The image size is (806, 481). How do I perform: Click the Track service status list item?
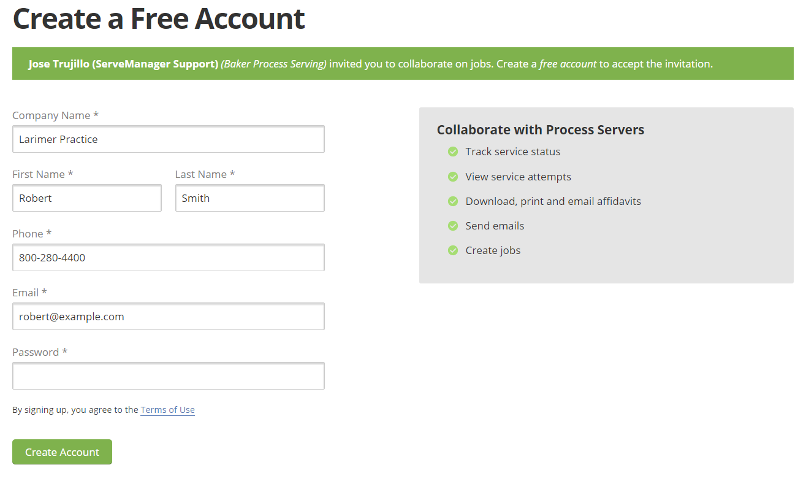coord(513,152)
